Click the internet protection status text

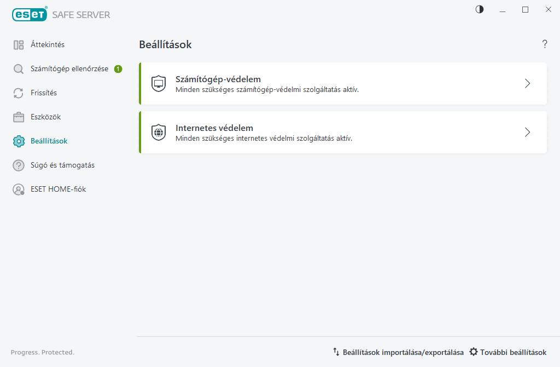(264, 139)
